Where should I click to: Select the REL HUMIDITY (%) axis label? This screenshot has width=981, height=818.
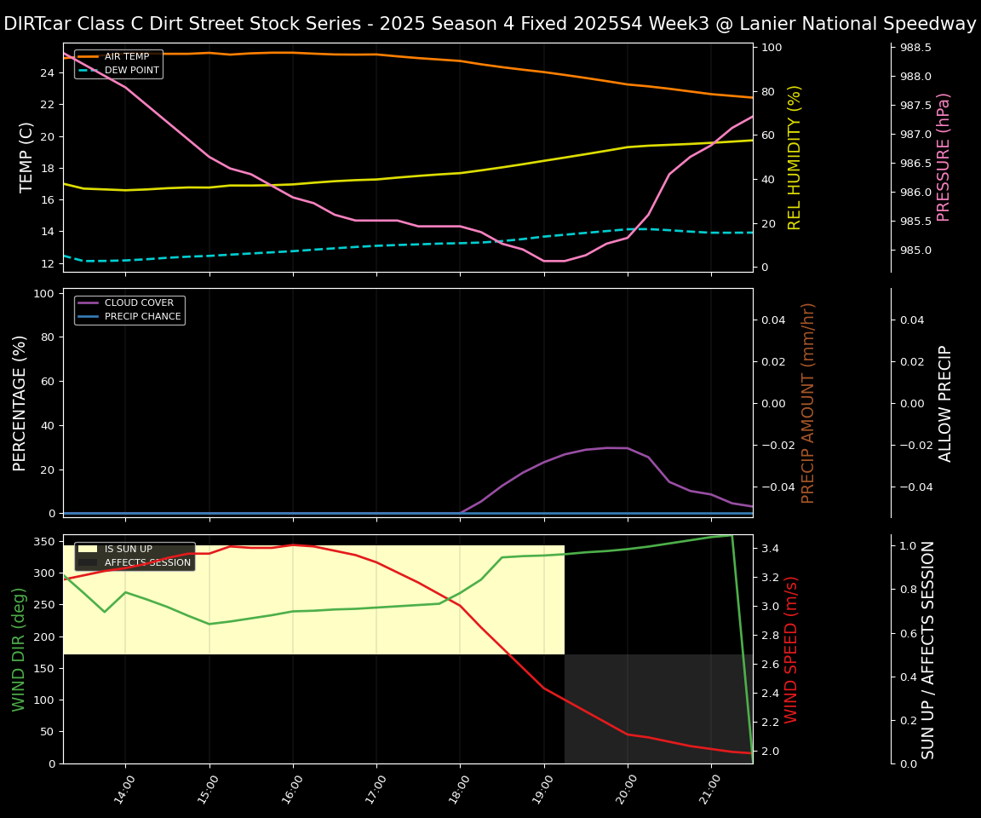click(x=795, y=157)
